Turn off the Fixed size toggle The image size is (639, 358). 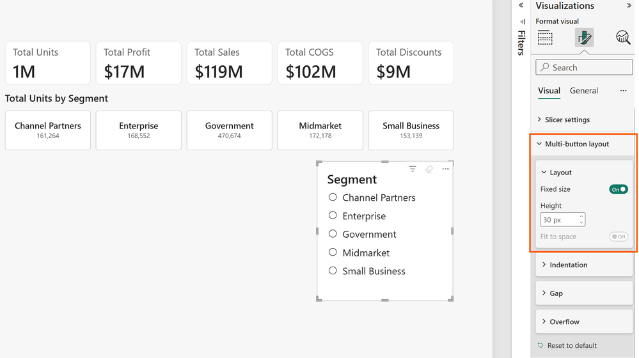tap(619, 189)
